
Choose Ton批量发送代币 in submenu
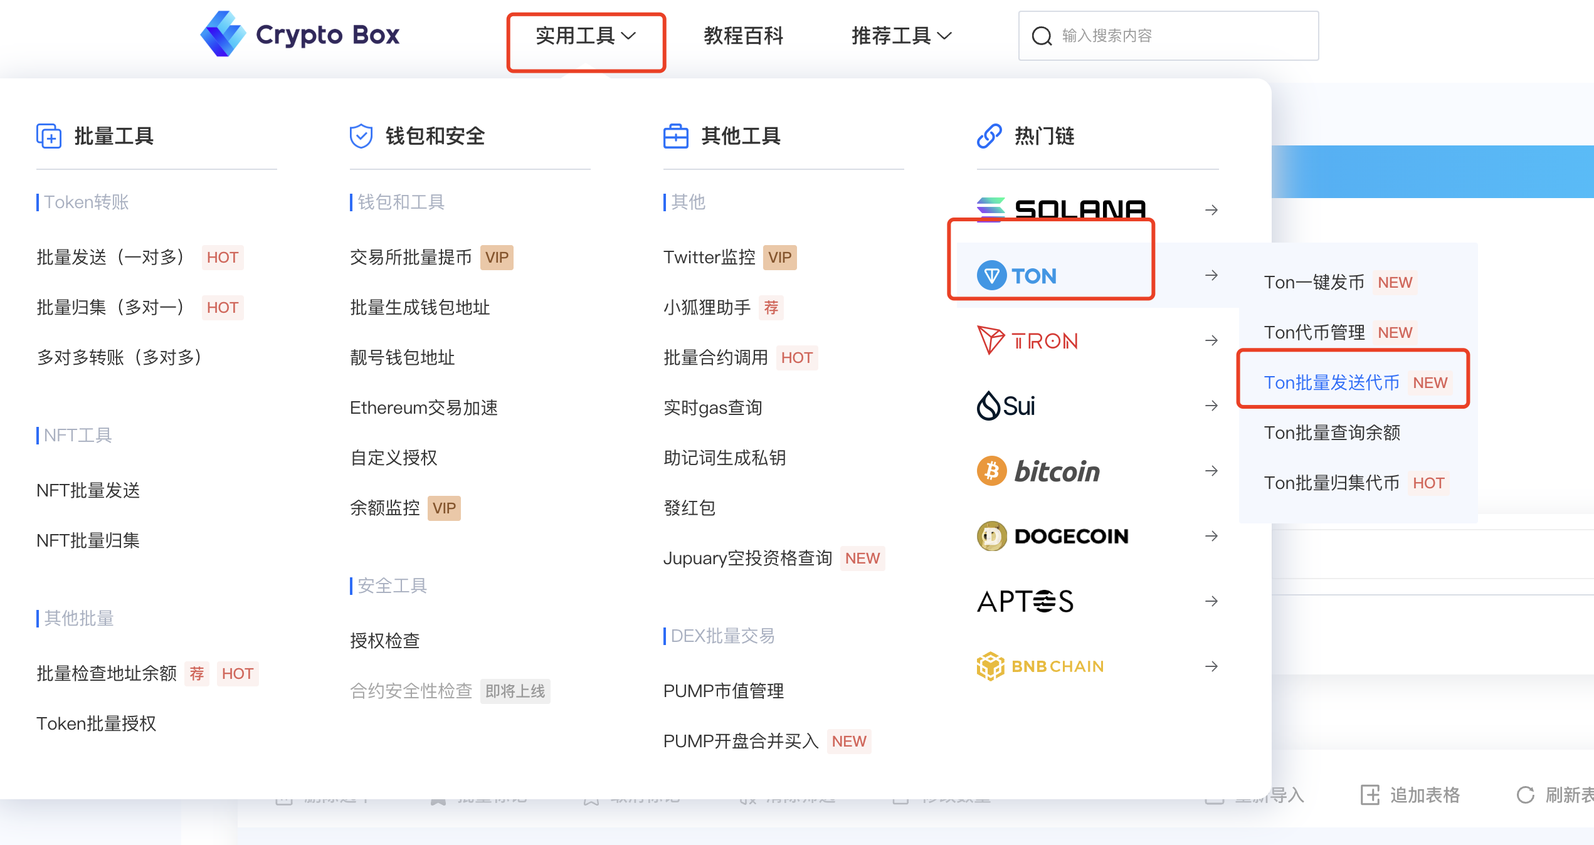(1331, 382)
